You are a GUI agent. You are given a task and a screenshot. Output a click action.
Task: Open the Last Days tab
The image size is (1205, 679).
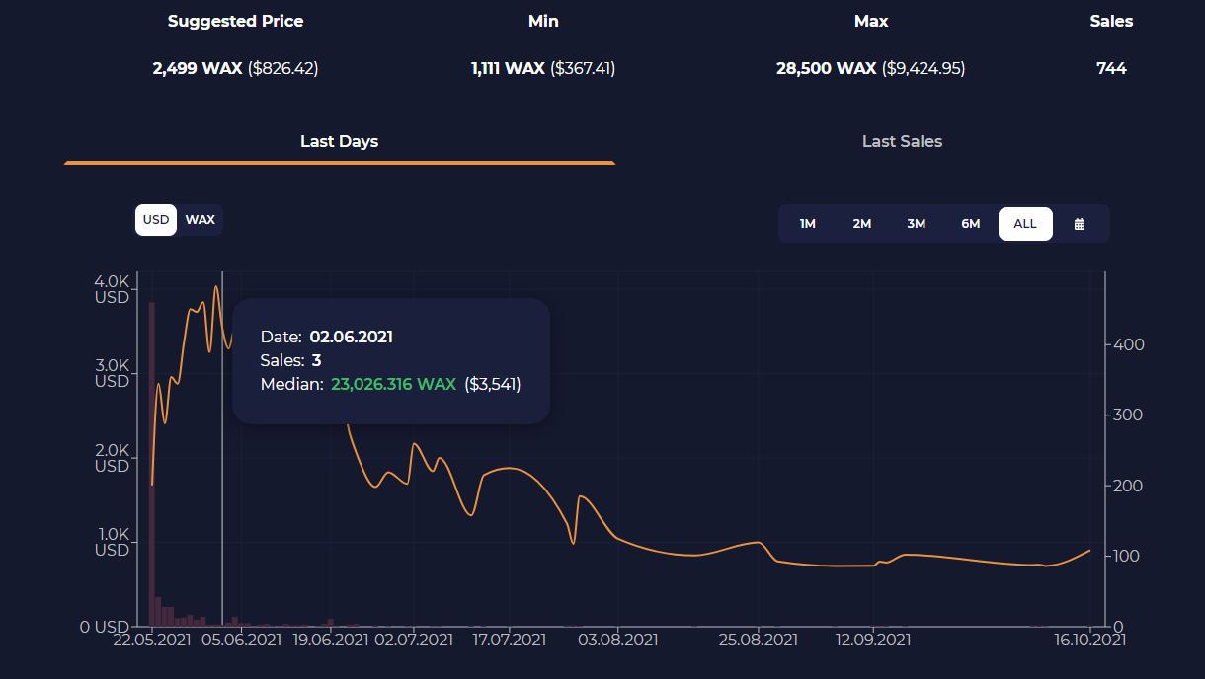click(x=340, y=141)
